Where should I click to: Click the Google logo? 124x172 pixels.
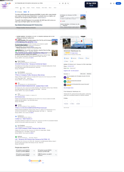point(8,3)
